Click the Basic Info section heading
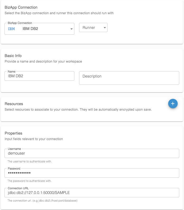 13,56
